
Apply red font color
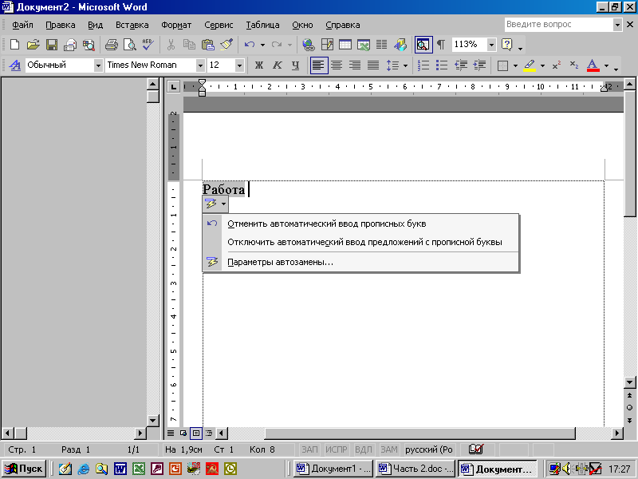(593, 65)
